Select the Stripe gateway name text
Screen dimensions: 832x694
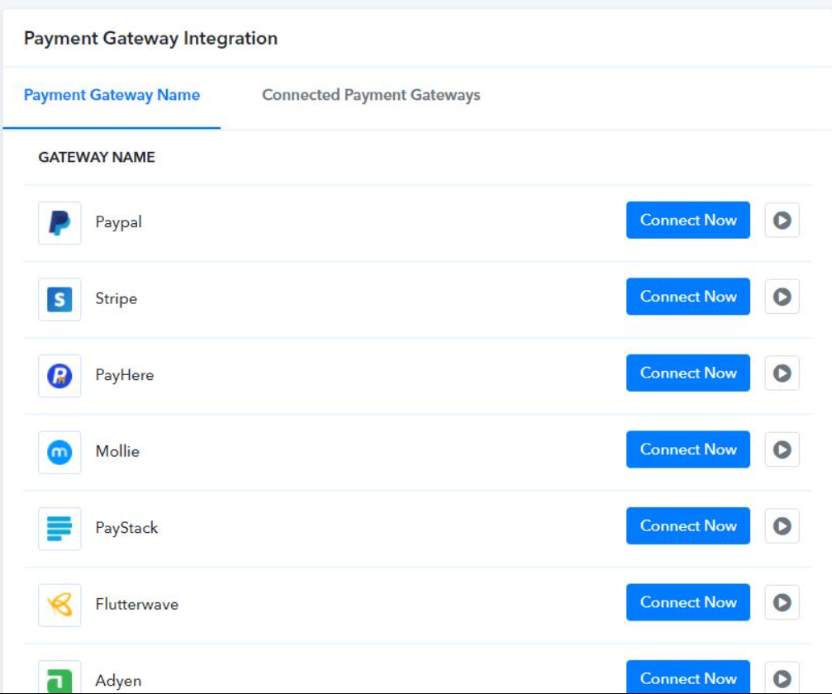pyautogui.click(x=116, y=299)
